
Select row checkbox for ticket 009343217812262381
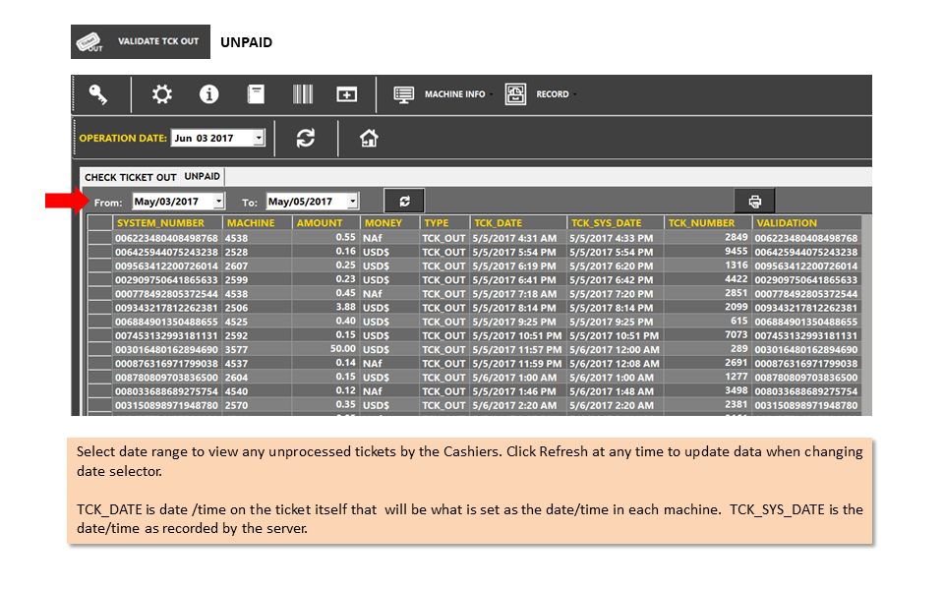[100, 308]
